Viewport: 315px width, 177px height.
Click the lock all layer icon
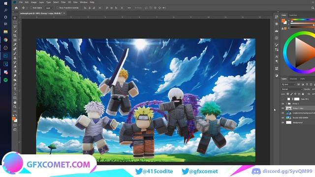[303, 94]
